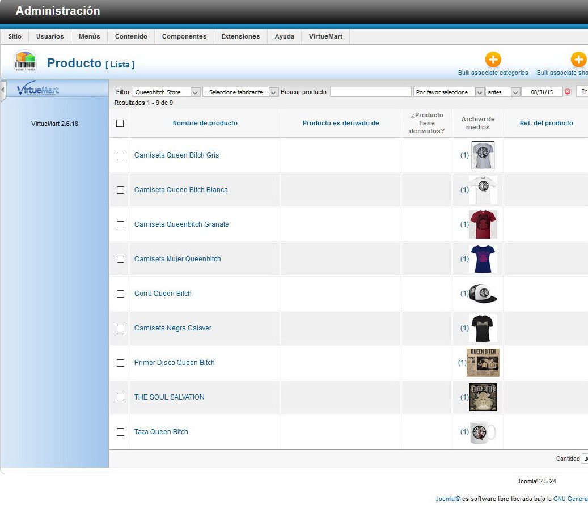This screenshot has height=505, width=588.
Task: Check the Camiseta Queen Bitch Gris row
Action: [x=120, y=156]
